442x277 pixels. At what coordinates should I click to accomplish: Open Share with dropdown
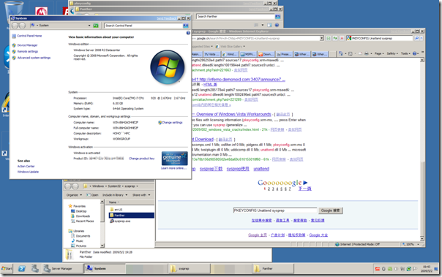[x=141, y=195]
